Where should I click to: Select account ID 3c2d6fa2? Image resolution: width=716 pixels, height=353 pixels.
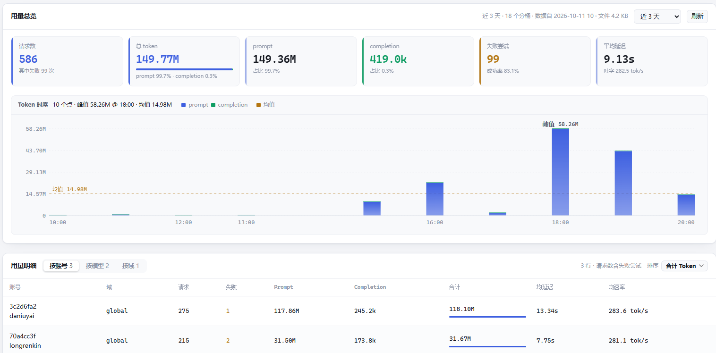click(23, 306)
